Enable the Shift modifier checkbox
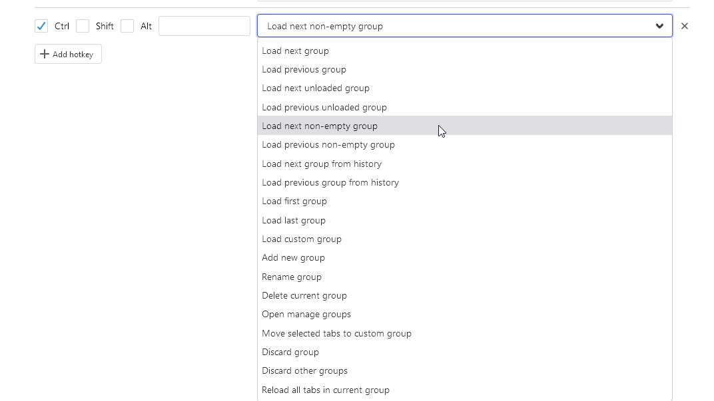 coord(83,26)
